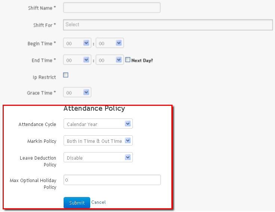This screenshot has height=212, width=275.
Task: Open the End Time hour dropdown
Action: 77,60
